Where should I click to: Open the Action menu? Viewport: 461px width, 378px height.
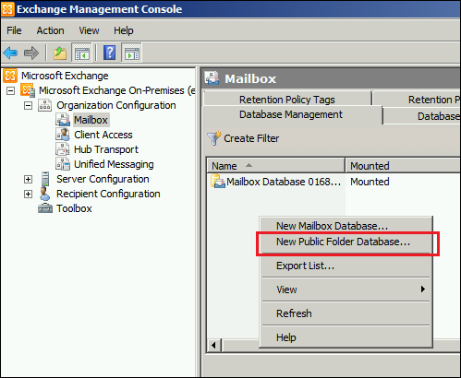pyautogui.click(x=50, y=30)
